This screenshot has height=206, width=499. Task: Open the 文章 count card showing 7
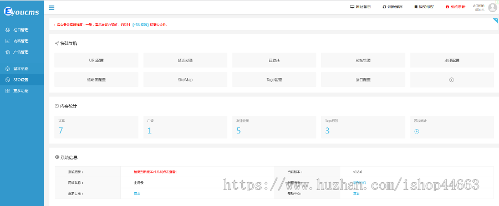pos(96,127)
